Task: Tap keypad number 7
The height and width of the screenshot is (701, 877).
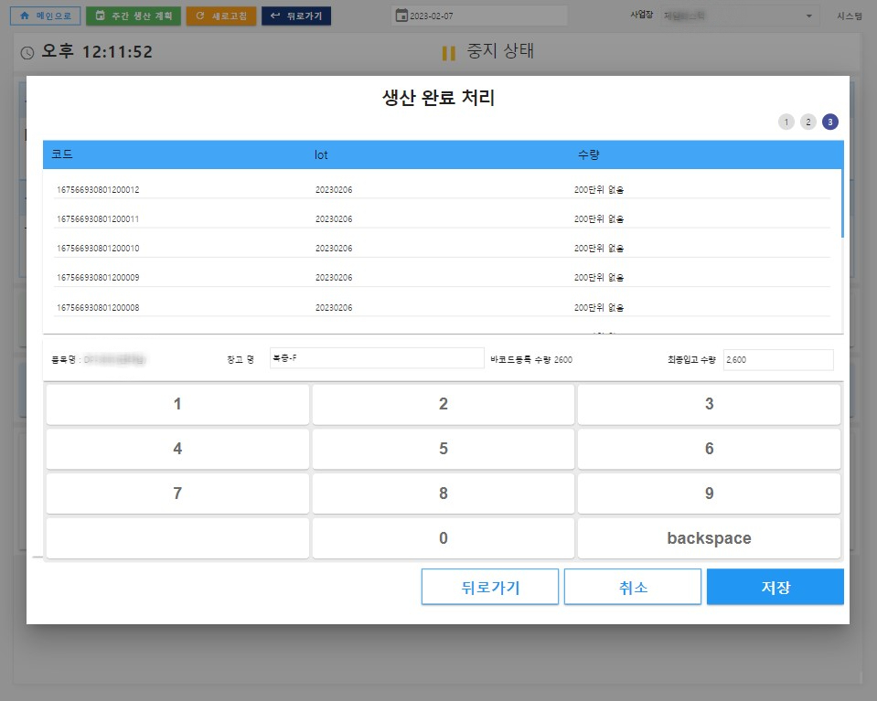Action: pyautogui.click(x=177, y=494)
